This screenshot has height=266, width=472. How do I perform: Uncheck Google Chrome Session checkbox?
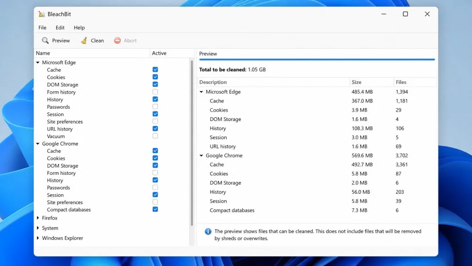pos(155,195)
